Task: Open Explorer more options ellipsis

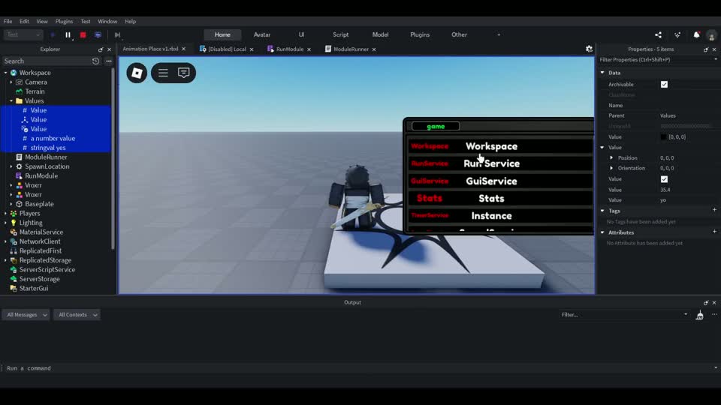Action: click(x=108, y=61)
